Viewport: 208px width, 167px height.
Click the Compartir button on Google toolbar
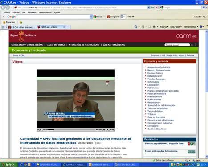[x=113, y=17]
